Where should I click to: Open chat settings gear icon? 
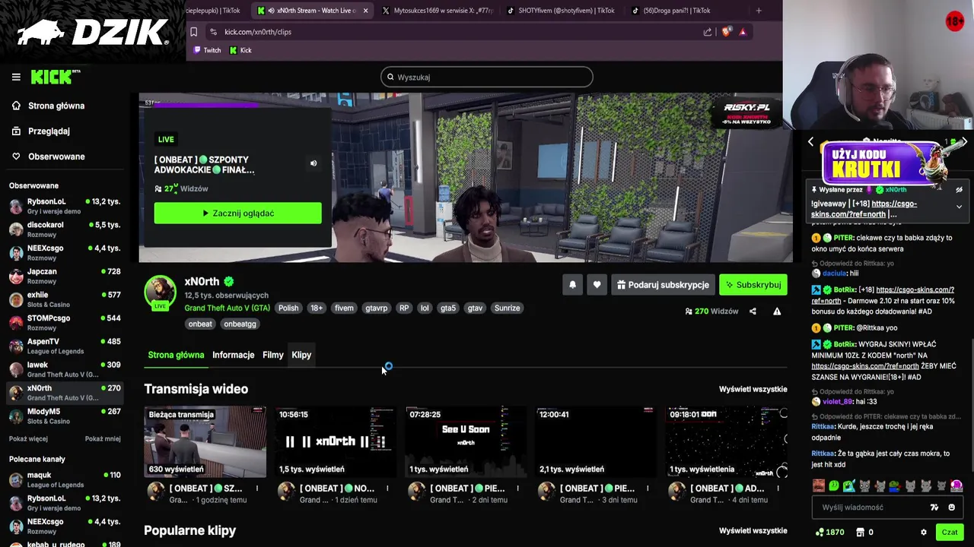coord(924,533)
